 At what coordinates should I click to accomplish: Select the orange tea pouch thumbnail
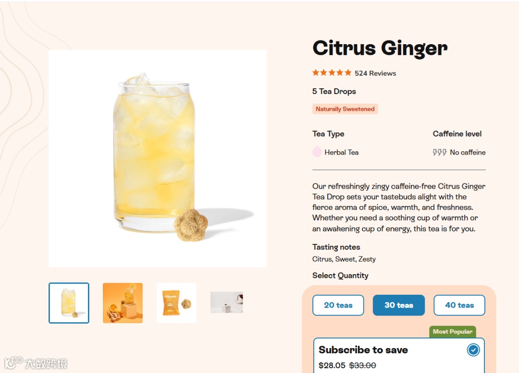point(176,303)
